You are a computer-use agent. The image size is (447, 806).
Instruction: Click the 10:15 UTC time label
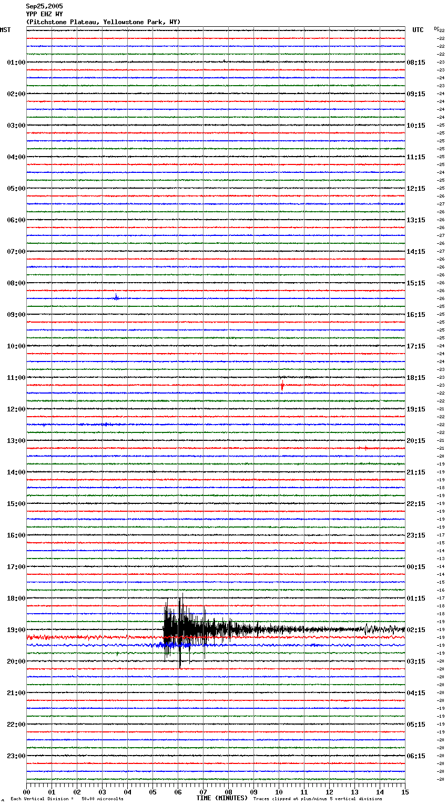click(x=416, y=126)
